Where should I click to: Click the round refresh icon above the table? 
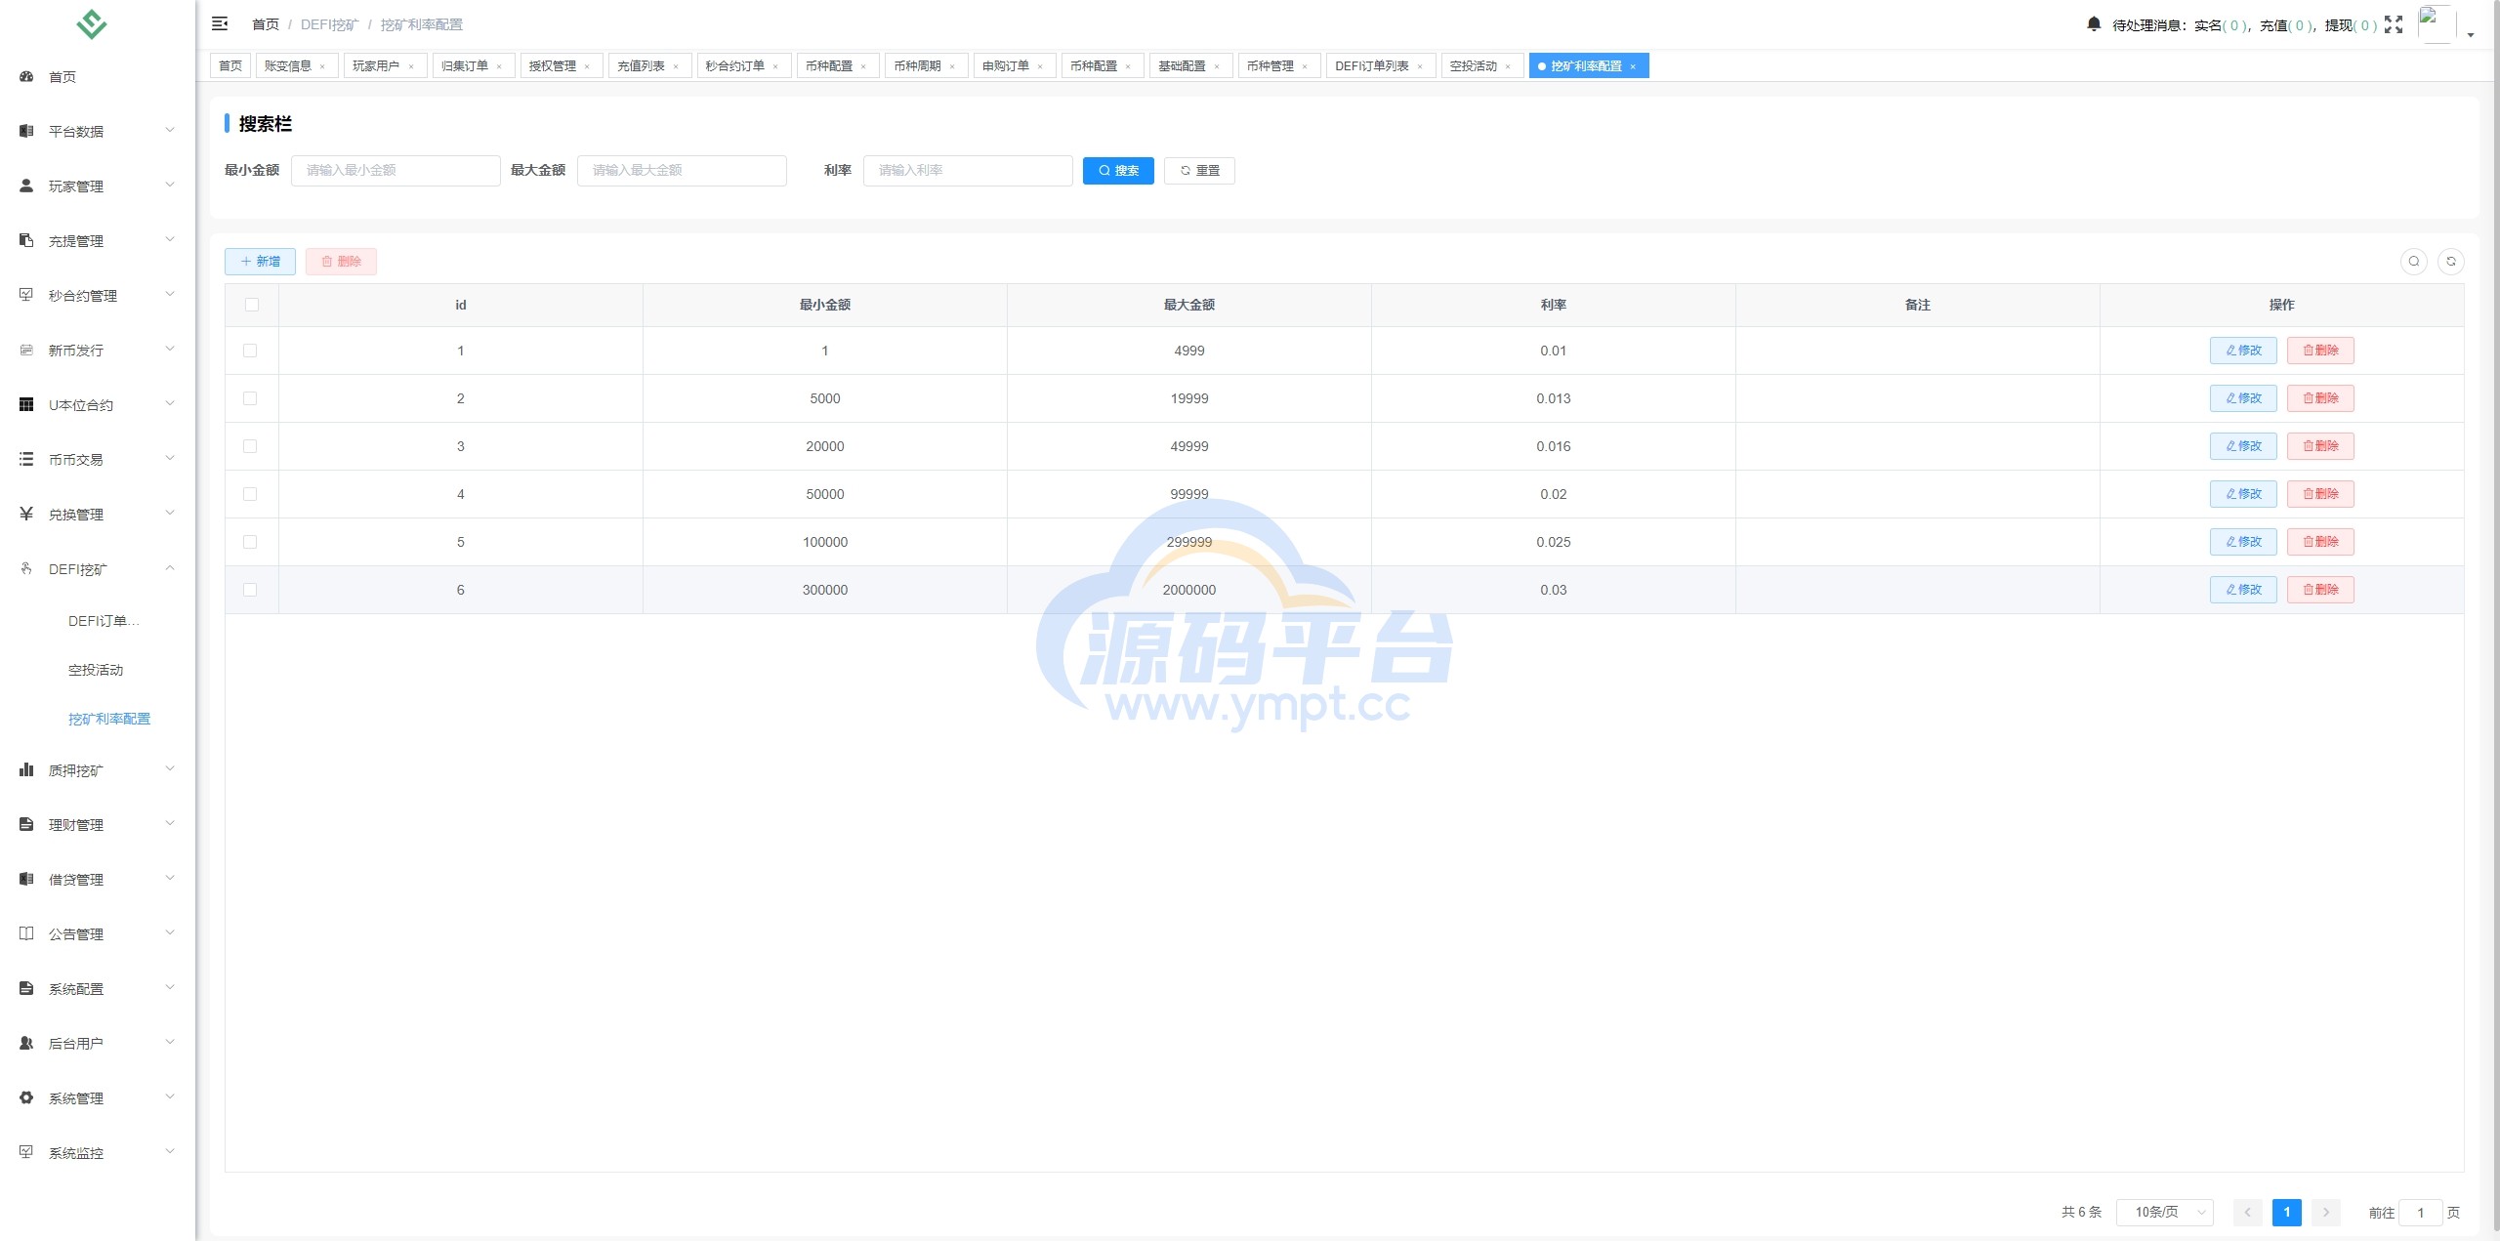[2451, 261]
